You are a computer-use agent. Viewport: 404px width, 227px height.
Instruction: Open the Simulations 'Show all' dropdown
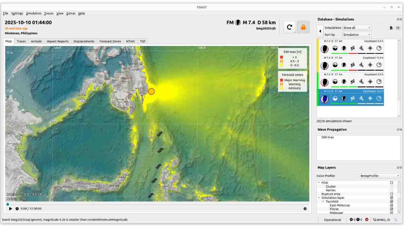357,28
